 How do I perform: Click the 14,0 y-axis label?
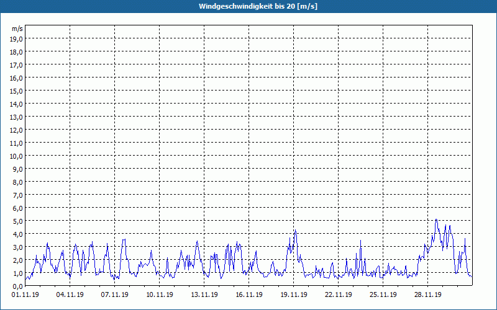[x=16, y=104]
